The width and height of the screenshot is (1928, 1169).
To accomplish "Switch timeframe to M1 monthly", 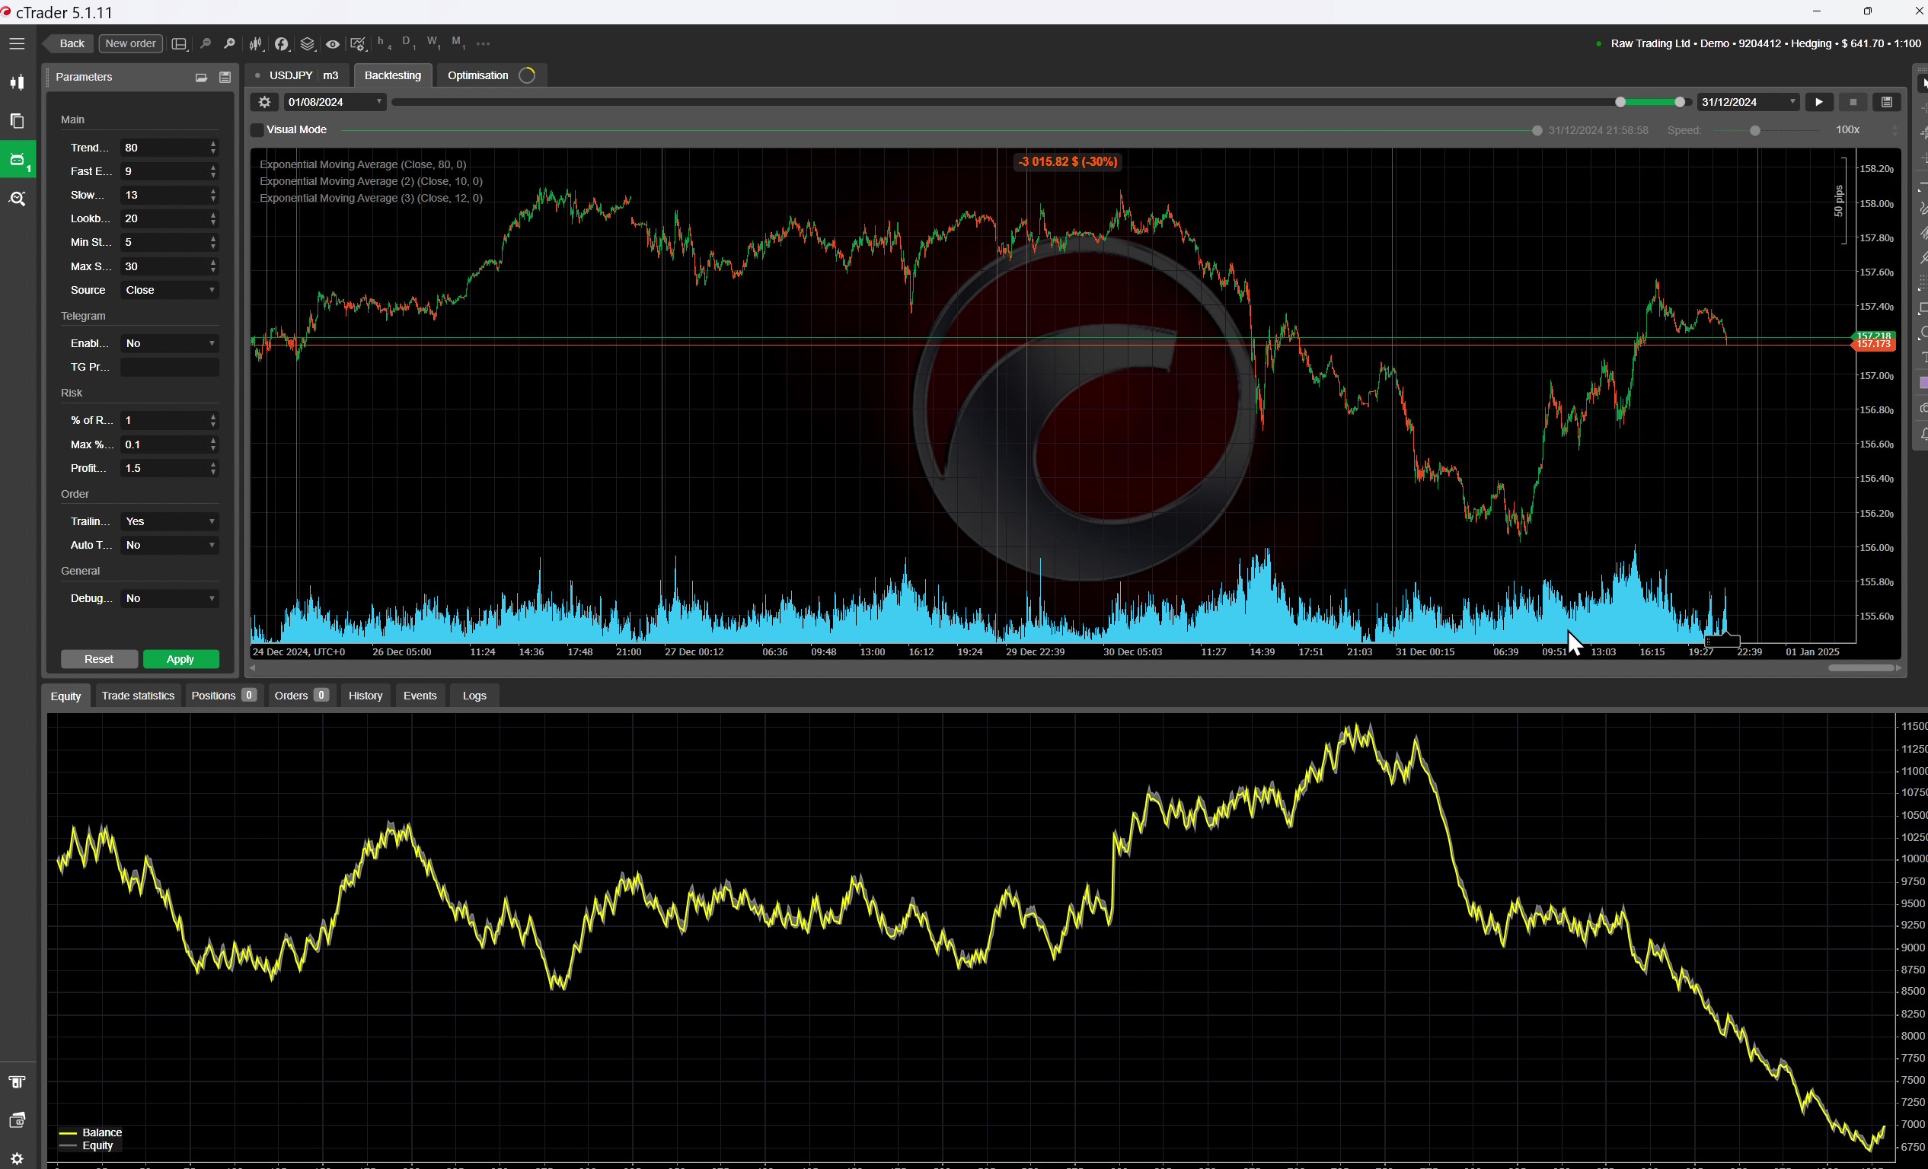I will coord(458,43).
